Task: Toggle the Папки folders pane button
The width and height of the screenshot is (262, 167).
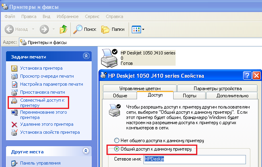Action: [x=113, y=29]
